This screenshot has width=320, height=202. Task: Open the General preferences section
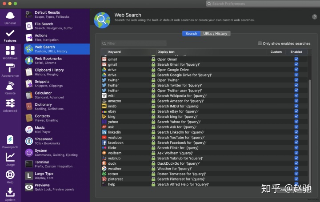click(10, 18)
